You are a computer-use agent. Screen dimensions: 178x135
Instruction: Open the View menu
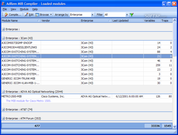[x=13, y=9]
